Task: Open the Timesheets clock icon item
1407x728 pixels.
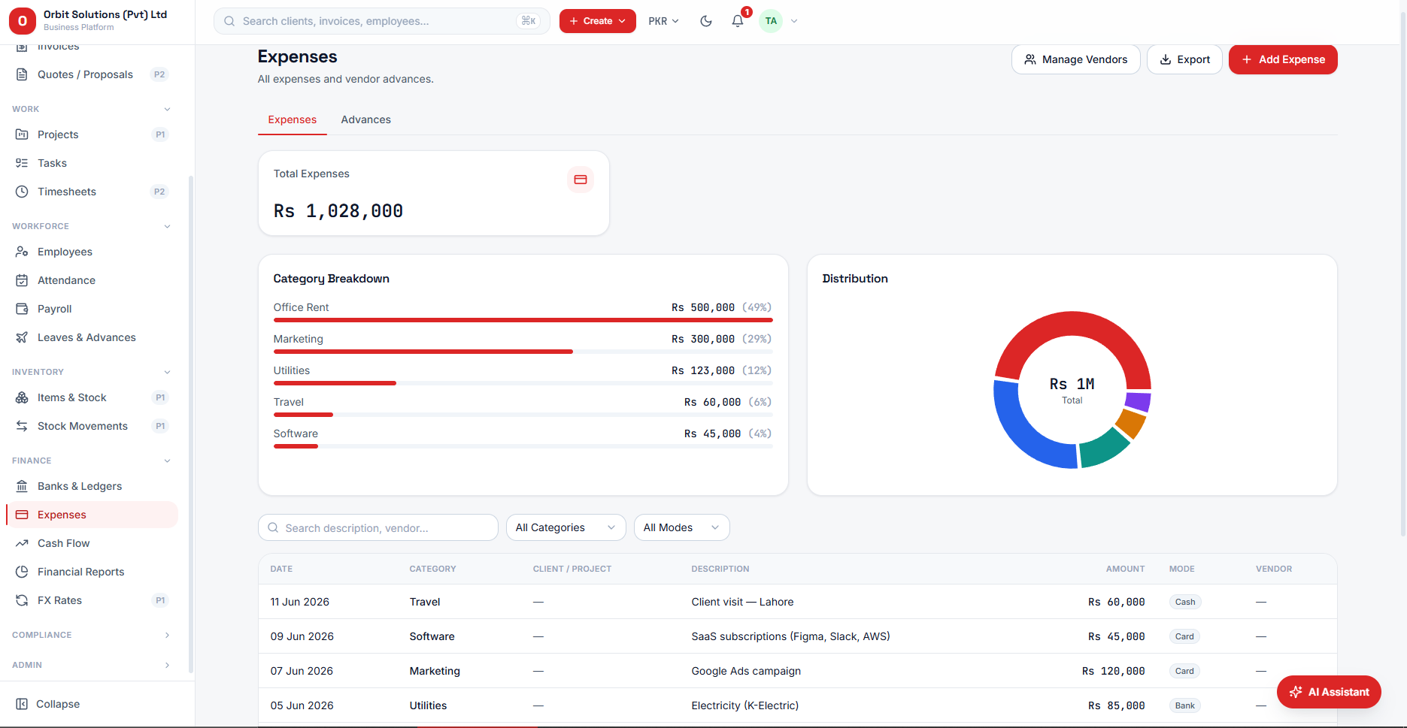Action: pos(22,192)
